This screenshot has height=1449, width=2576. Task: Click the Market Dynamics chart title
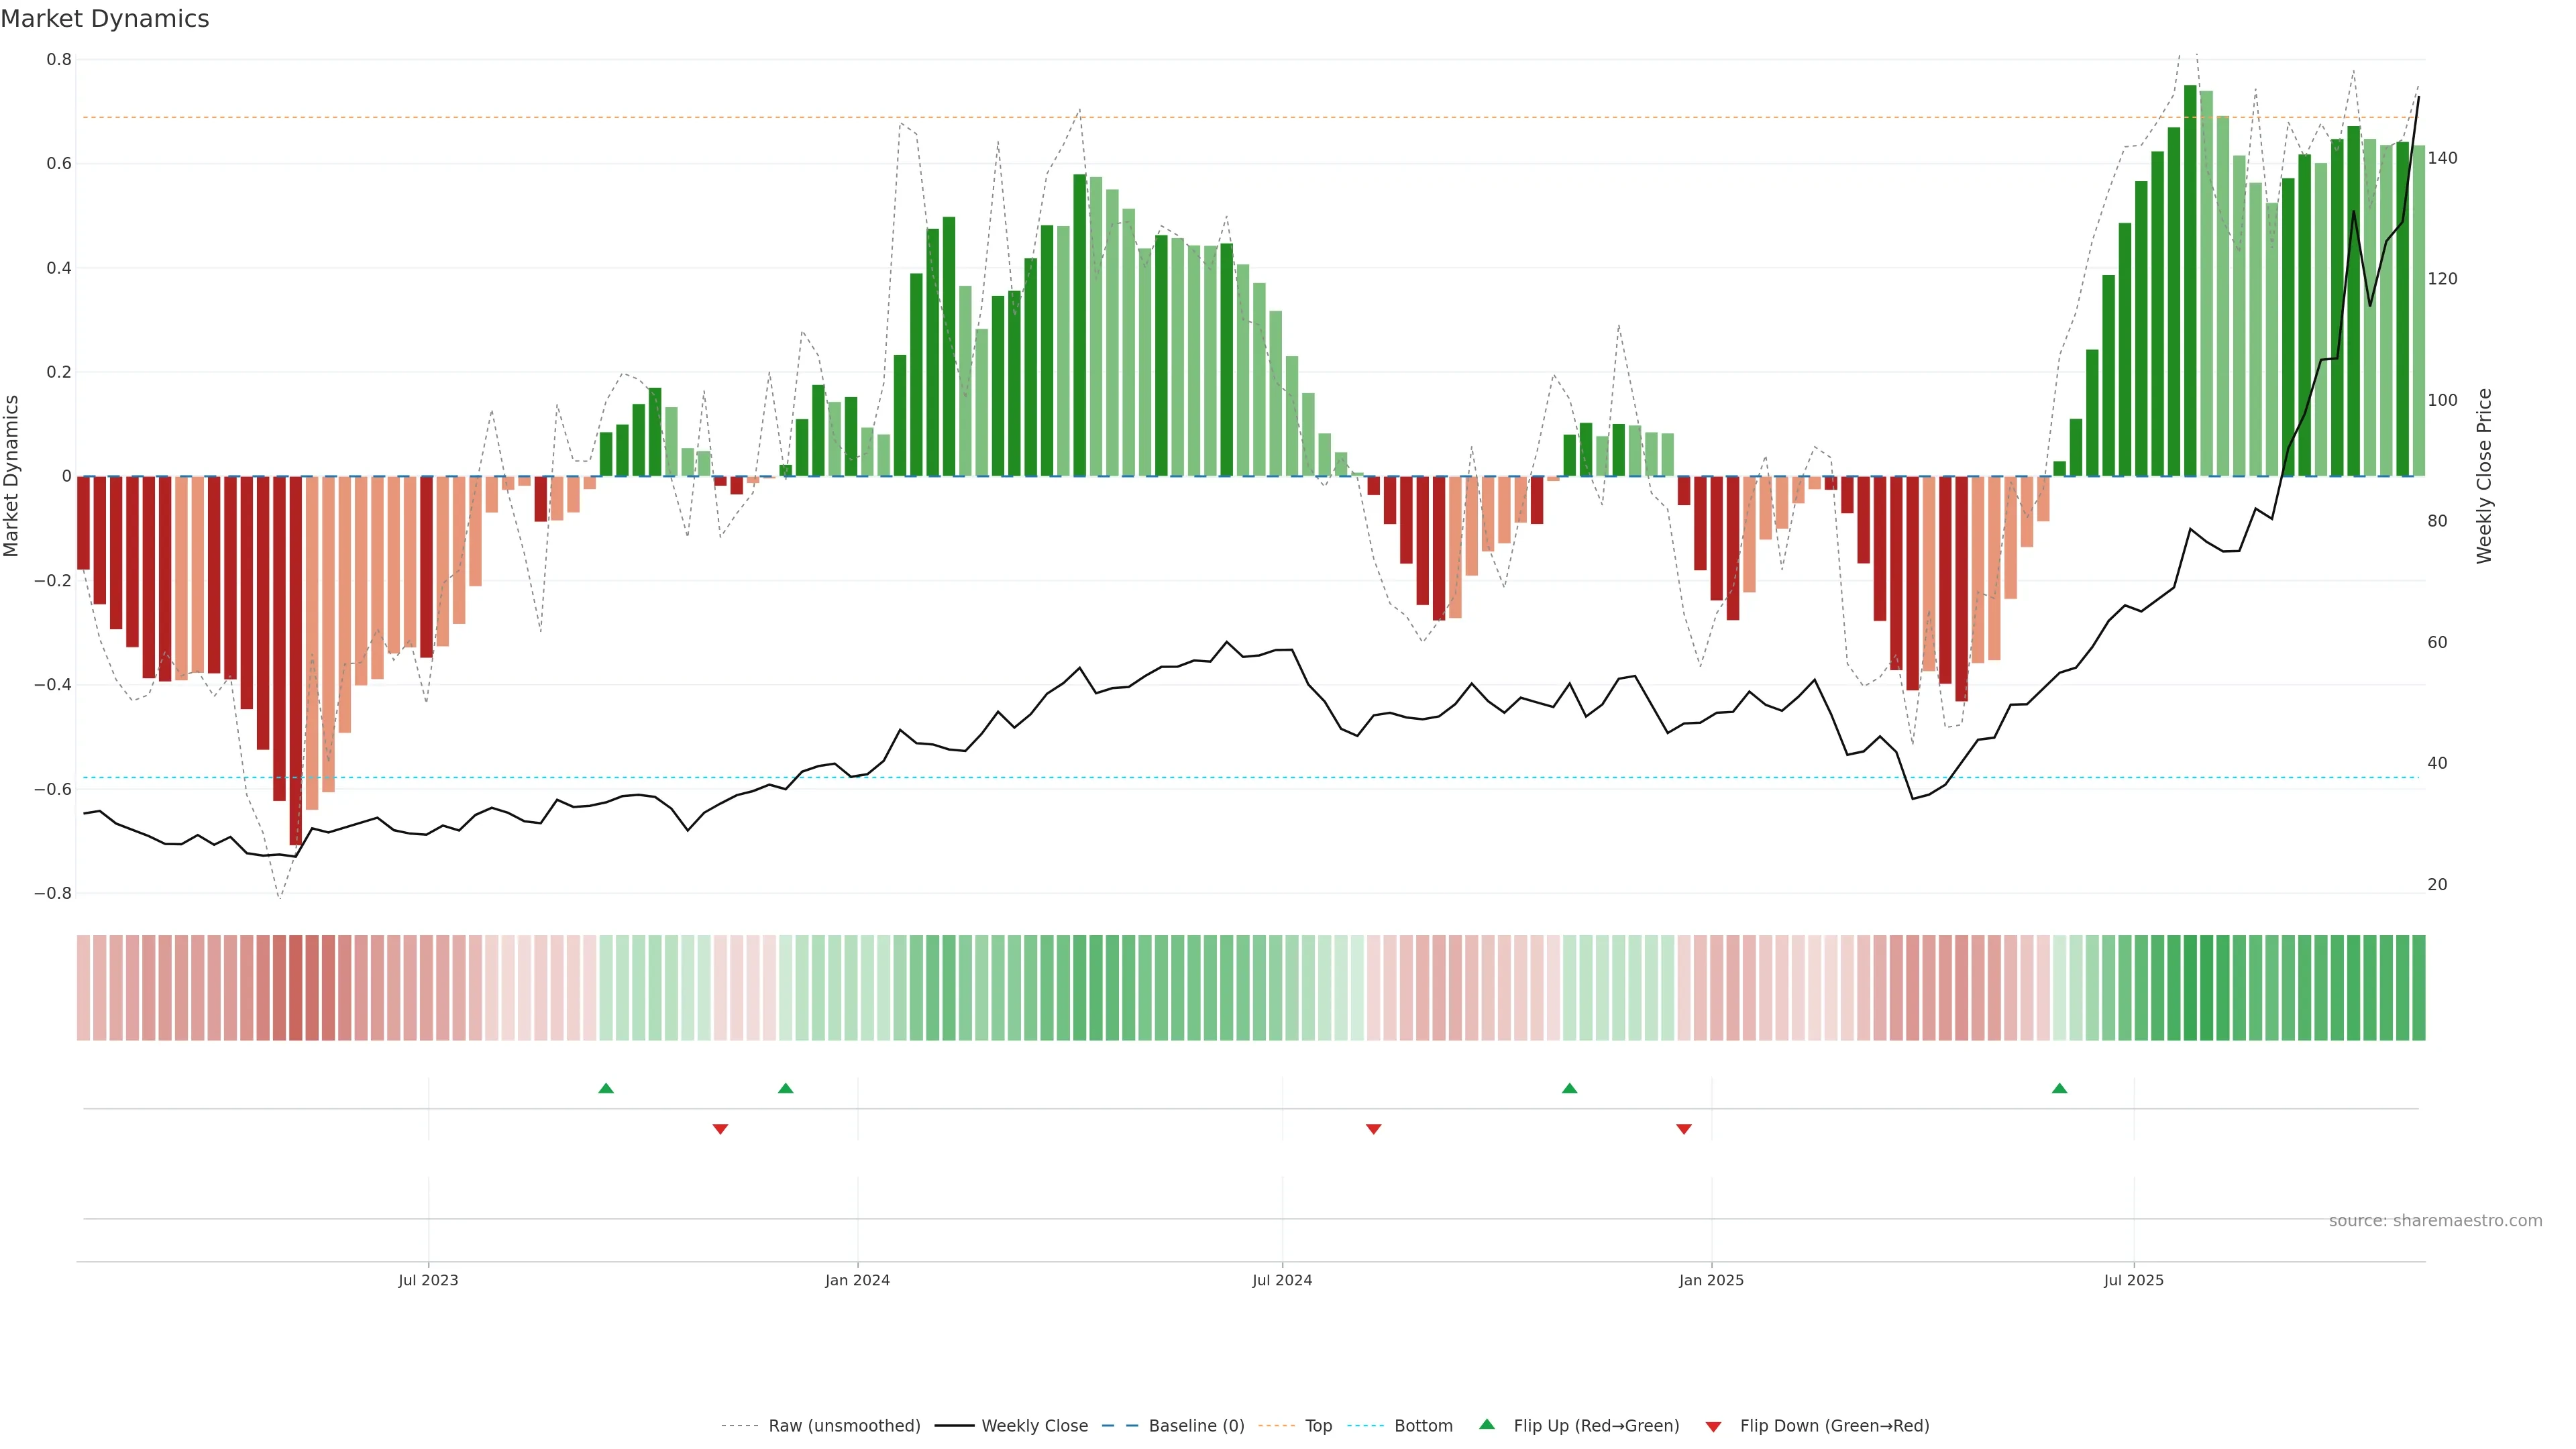point(105,19)
